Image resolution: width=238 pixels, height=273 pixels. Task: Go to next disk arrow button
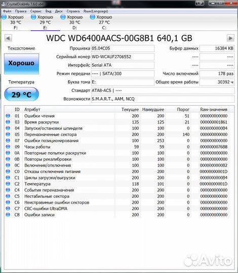pos(230,38)
